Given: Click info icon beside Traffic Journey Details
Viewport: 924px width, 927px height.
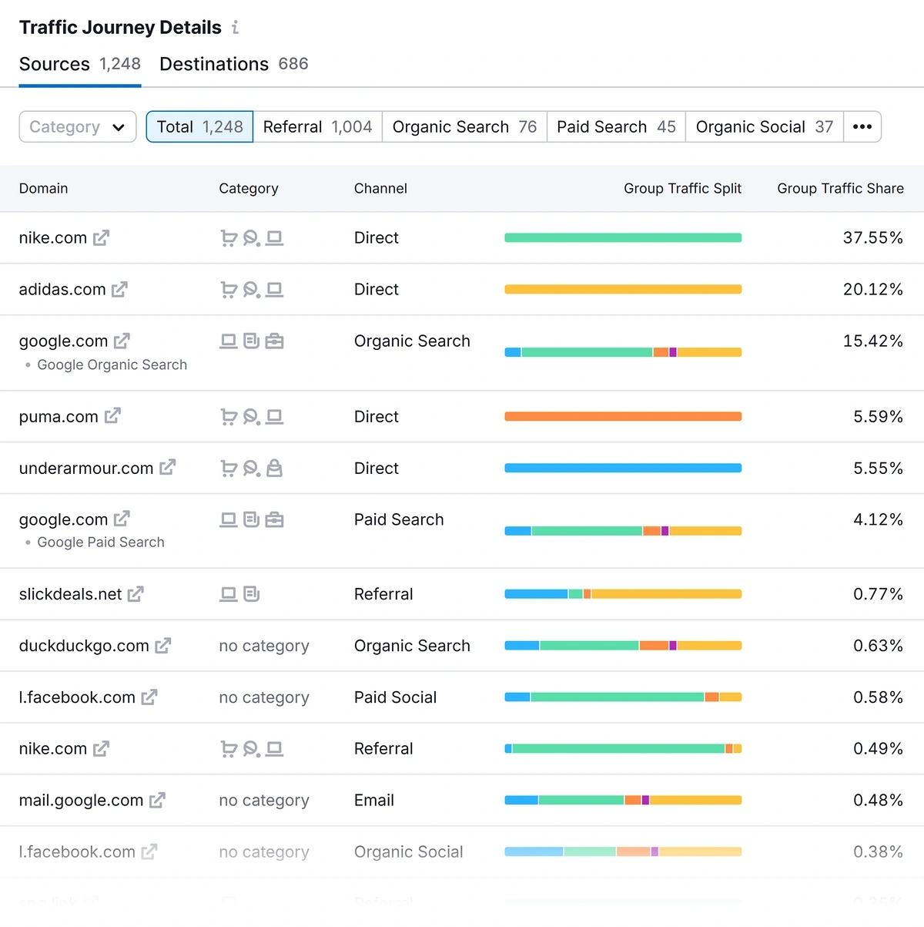Looking at the screenshot, I should tap(235, 28).
